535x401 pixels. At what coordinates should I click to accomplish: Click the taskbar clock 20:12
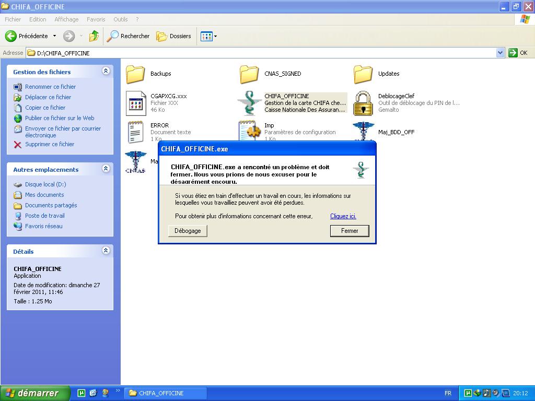520,393
